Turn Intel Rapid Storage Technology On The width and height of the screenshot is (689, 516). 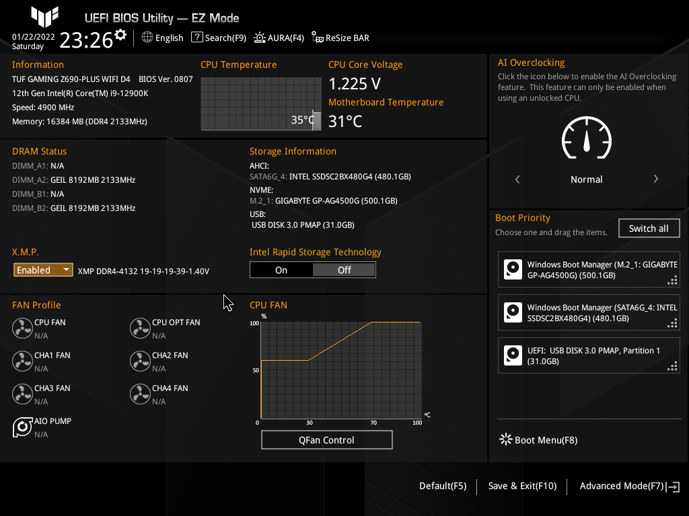[x=281, y=270]
